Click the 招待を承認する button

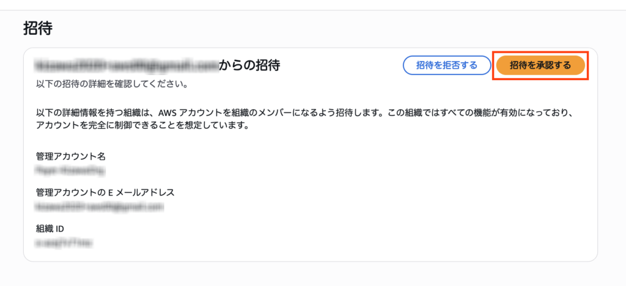click(x=540, y=65)
